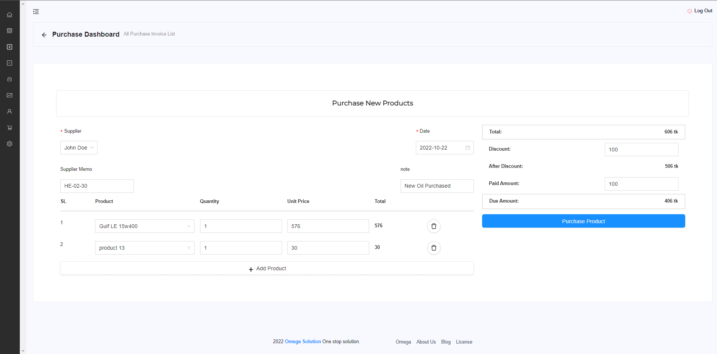Select the cash register sidebar icon
The image size is (717, 354).
[x=9, y=31]
